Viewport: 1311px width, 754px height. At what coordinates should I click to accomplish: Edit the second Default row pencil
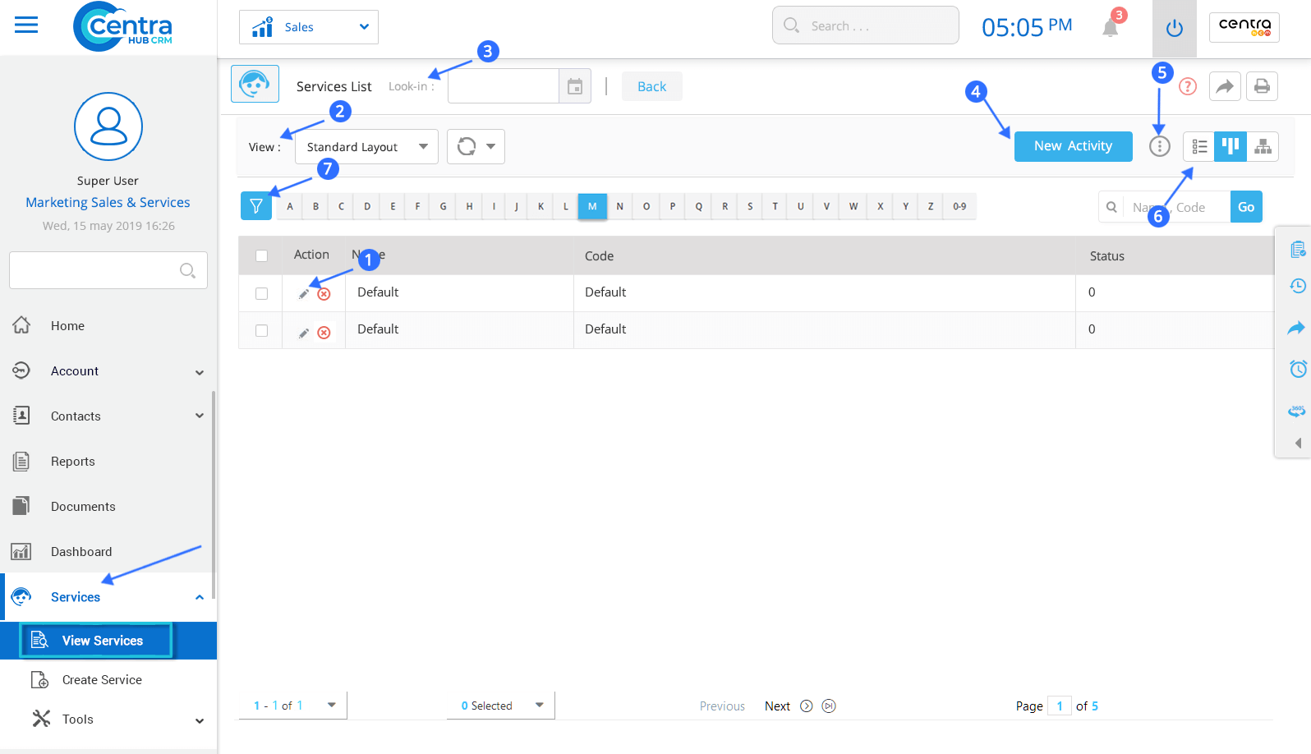click(304, 333)
